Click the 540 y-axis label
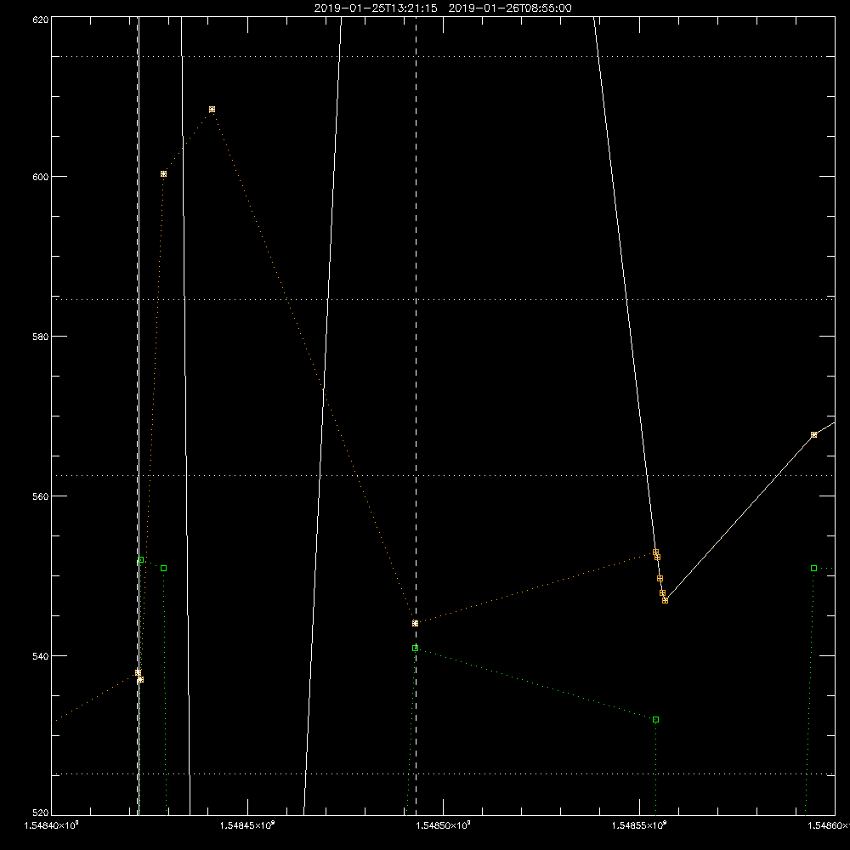 (x=41, y=656)
